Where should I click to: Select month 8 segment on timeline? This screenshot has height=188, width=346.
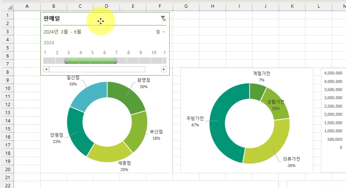133,60
